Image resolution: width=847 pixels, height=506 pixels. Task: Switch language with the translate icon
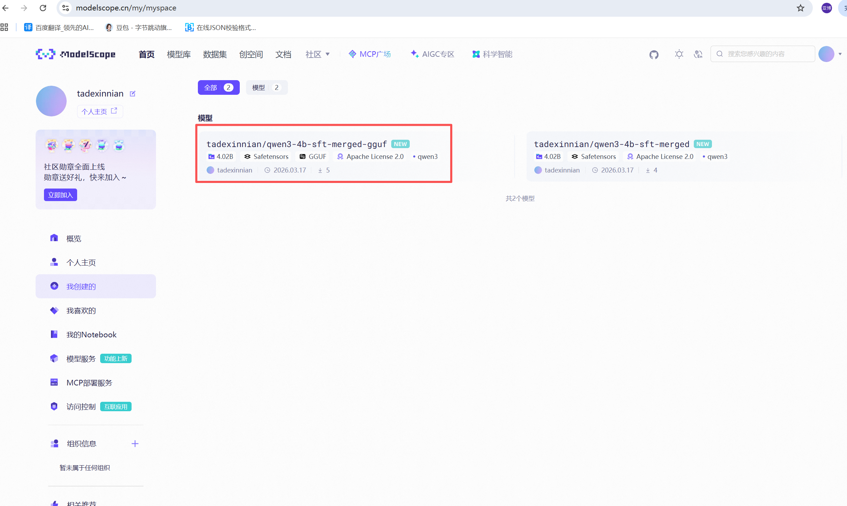point(698,54)
